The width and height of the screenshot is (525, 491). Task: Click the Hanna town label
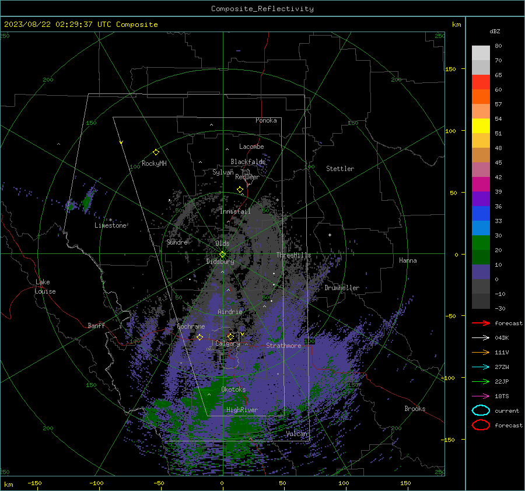tap(408, 260)
